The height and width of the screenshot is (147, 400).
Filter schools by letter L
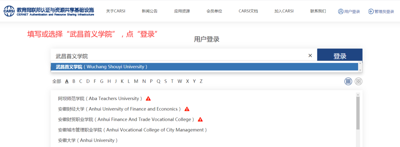[x=129, y=81]
